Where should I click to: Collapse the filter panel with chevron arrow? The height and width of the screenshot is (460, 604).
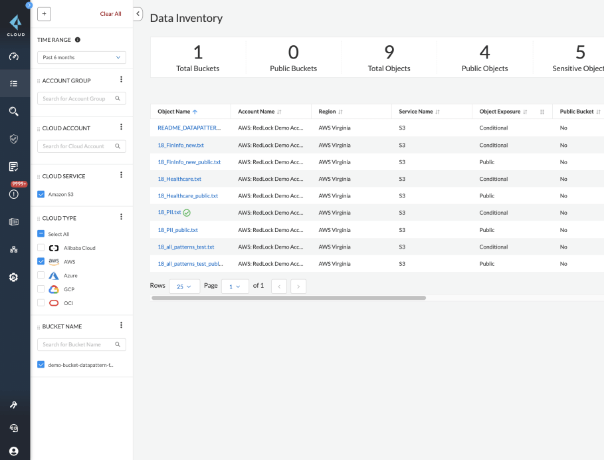138,13
